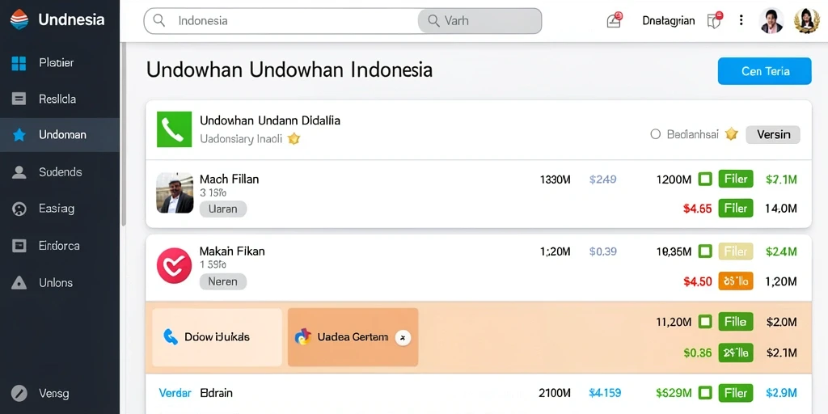Click the Plotier grid icon

(19, 63)
